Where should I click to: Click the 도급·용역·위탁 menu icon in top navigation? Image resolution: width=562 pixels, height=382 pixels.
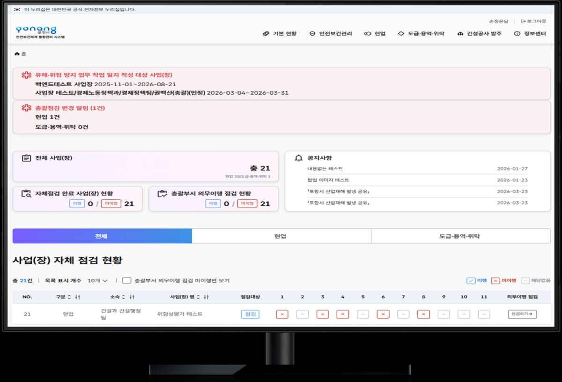click(401, 34)
